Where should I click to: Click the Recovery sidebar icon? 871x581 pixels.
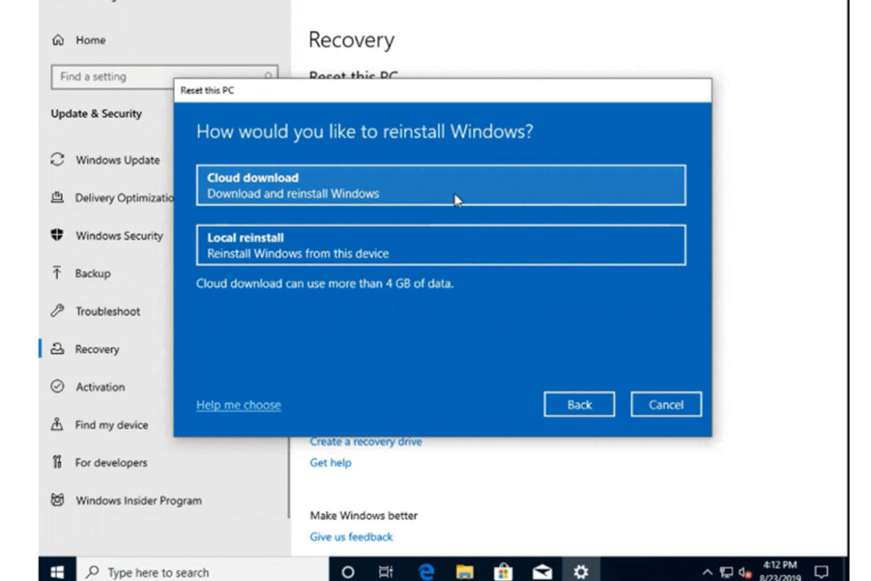57,349
